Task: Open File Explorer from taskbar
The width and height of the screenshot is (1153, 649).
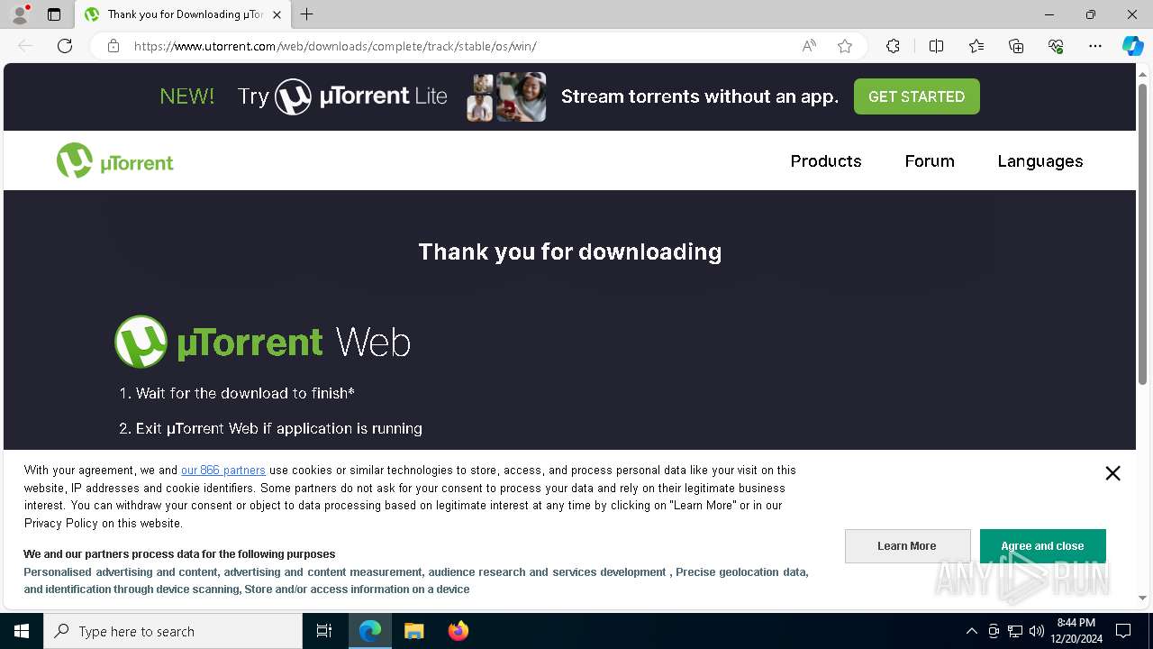Action: (413, 631)
